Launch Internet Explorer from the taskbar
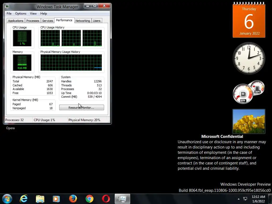The image size is (272, 204). tap(24, 199)
